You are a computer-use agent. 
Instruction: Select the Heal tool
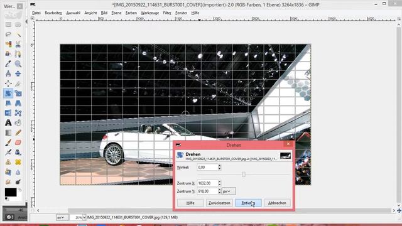click(18, 162)
